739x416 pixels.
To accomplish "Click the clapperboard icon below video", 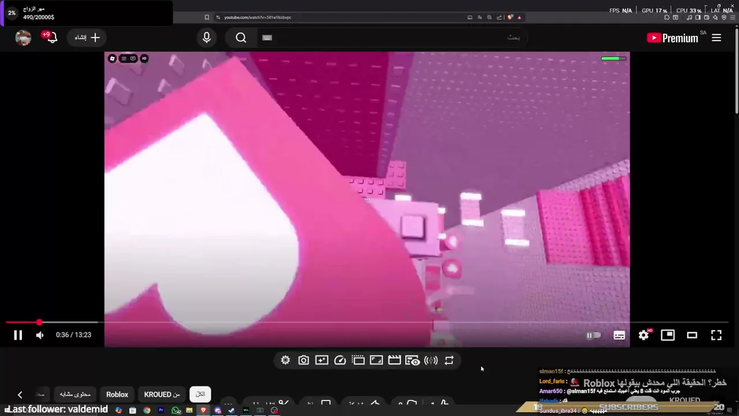I will 394,360.
